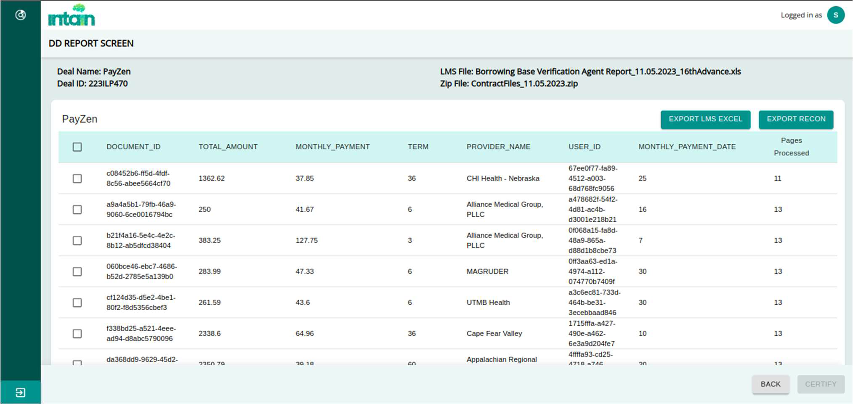This screenshot has height=404, width=853.
Task: Click the sidebar dashboard icon at top
Action: pyautogui.click(x=20, y=15)
